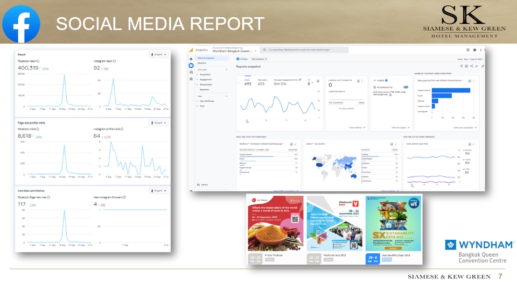Open the Add comparison dropdown
This screenshot has height=286, width=517.
(x=259, y=59)
